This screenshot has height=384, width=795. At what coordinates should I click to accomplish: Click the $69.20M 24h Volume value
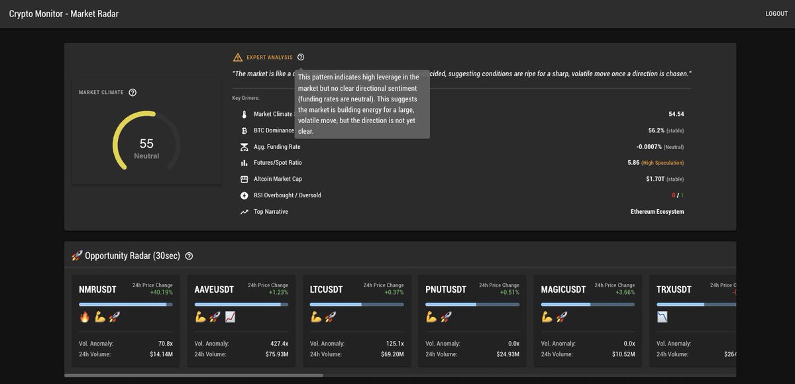tap(392, 354)
